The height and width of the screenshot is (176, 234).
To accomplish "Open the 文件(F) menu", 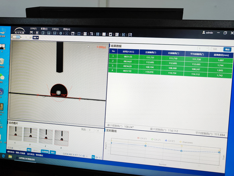I will pyautogui.click(x=33, y=29).
